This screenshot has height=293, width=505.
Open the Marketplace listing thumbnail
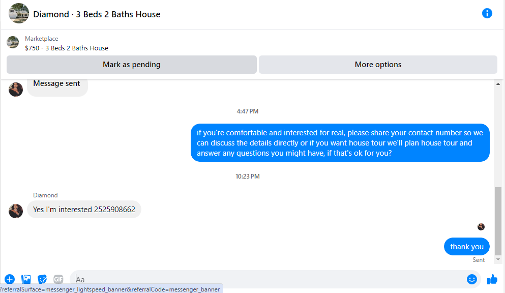[13, 42]
